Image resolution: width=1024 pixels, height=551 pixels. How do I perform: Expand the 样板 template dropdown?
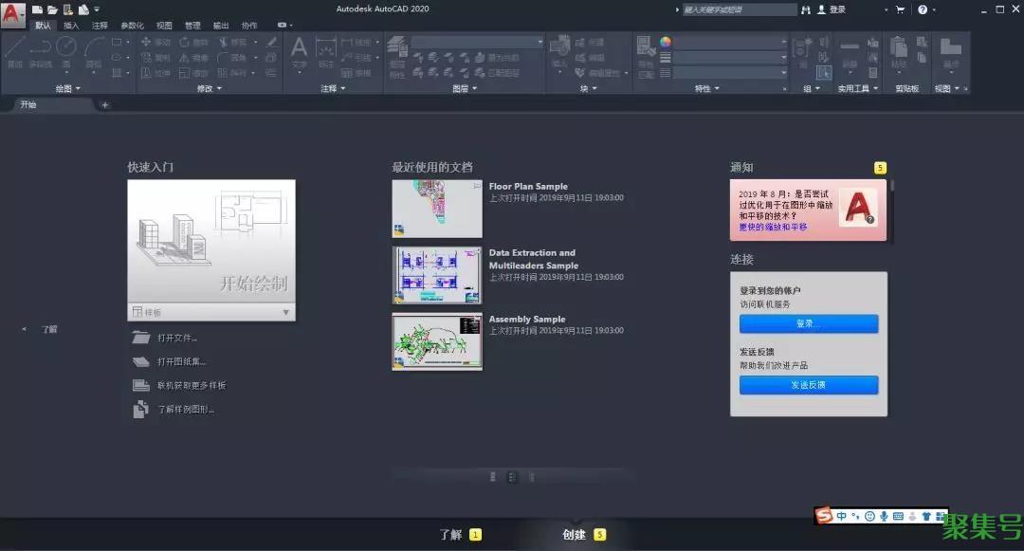click(285, 312)
